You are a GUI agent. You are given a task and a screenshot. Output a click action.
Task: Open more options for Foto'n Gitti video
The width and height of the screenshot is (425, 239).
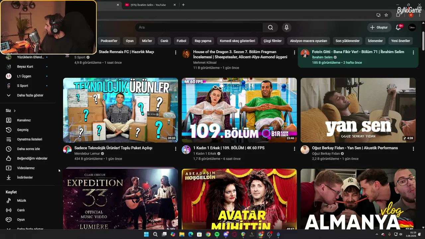point(413,52)
